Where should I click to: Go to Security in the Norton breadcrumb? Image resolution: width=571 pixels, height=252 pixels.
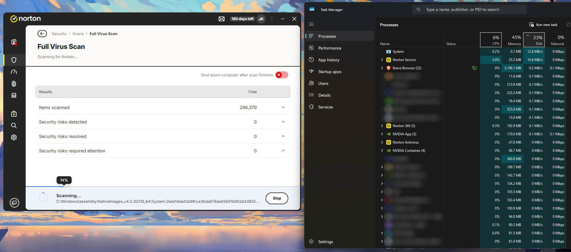[59, 34]
